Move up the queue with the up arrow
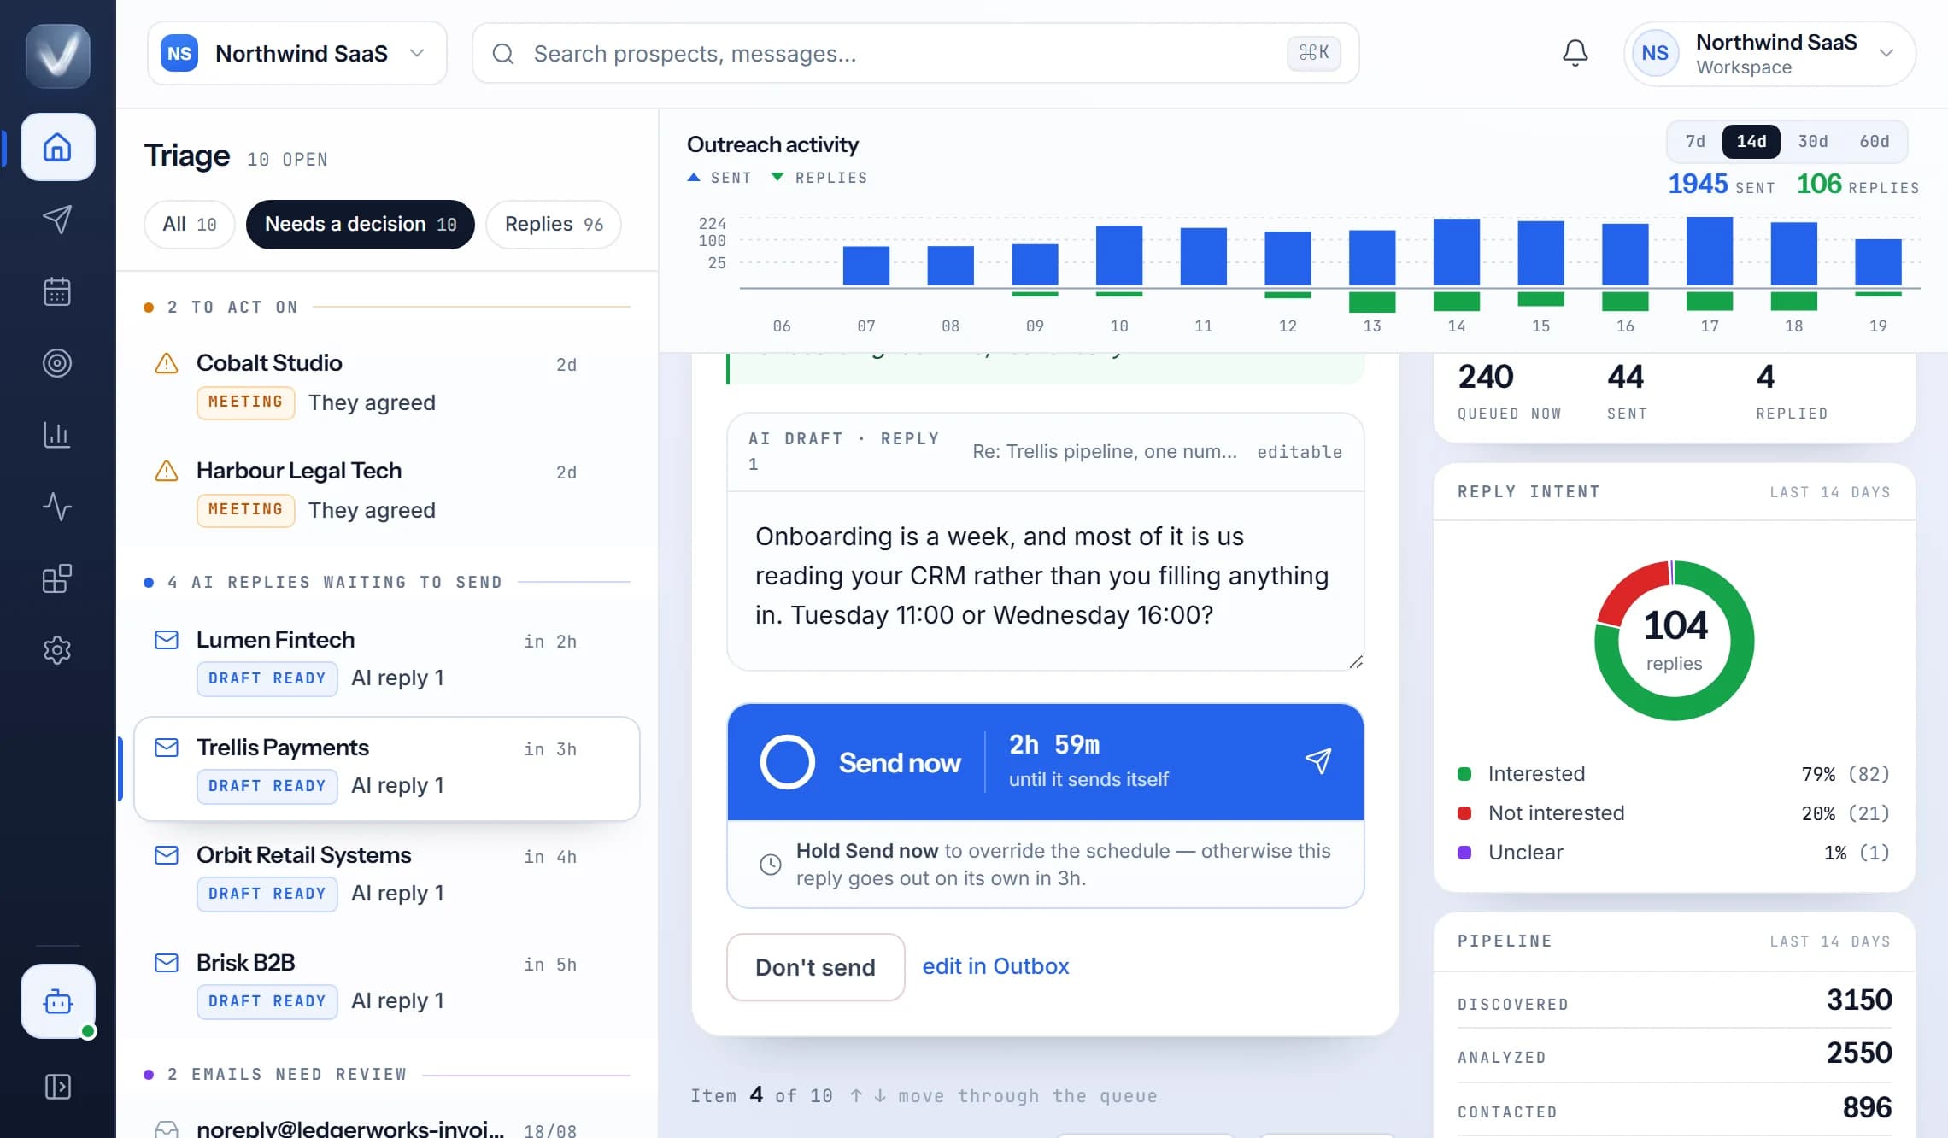 pos(856,1096)
